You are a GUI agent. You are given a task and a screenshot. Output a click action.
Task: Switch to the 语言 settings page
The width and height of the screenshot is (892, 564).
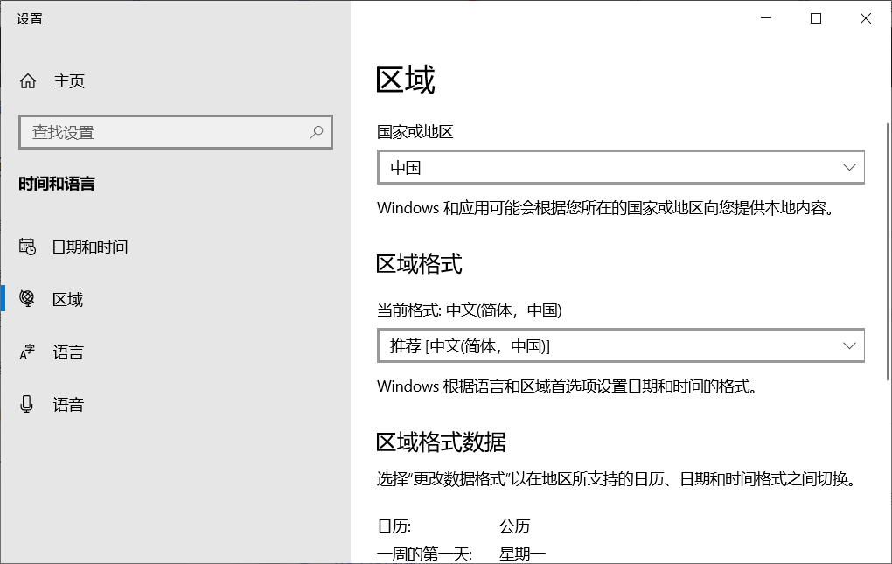68,352
